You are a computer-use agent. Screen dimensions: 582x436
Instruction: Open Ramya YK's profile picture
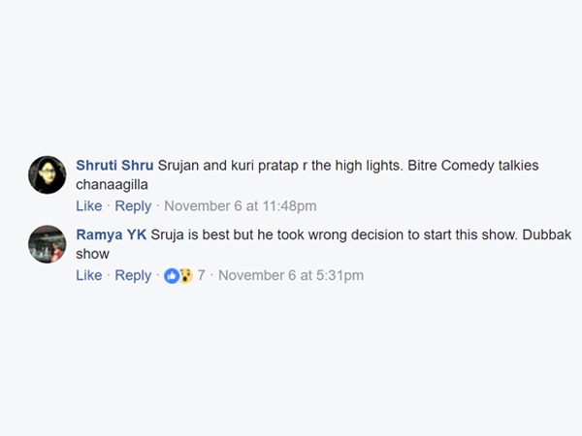click(x=48, y=244)
